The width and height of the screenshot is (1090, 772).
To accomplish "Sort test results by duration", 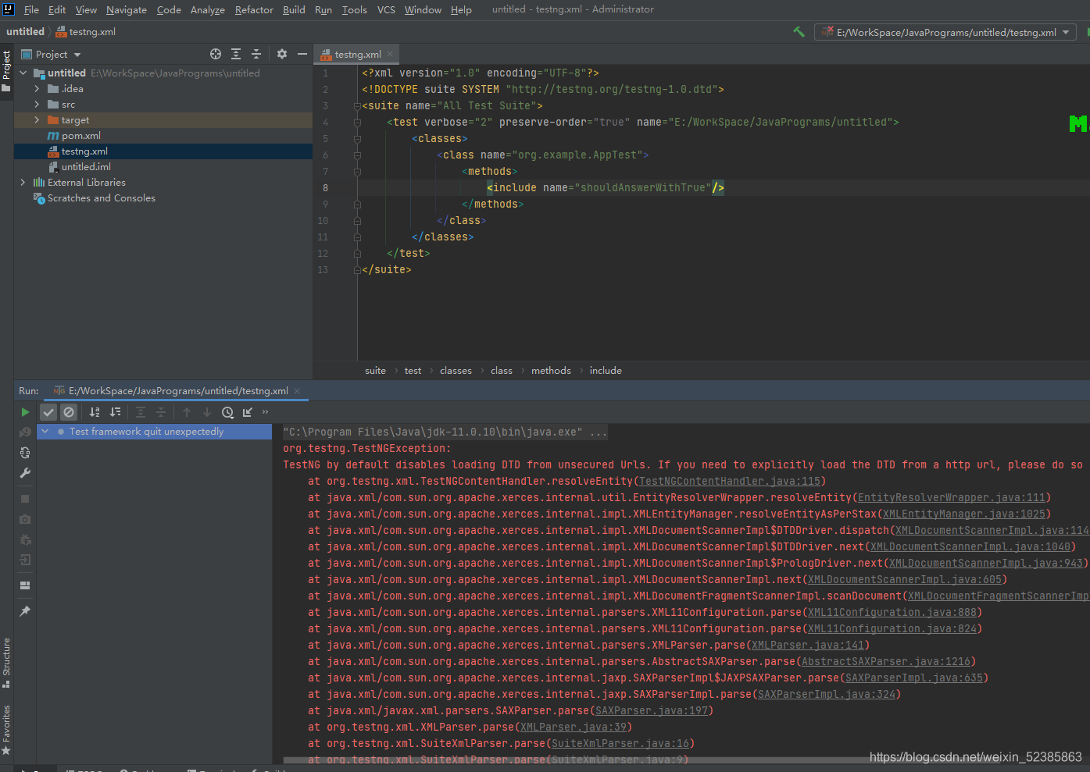I will (x=115, y=412).
